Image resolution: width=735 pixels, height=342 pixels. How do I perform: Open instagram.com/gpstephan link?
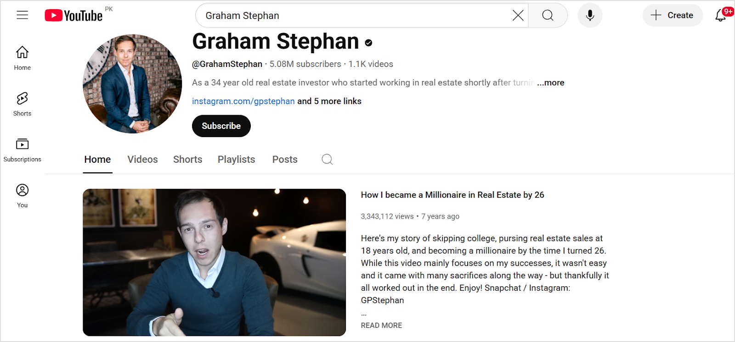(x=243, y=101)
